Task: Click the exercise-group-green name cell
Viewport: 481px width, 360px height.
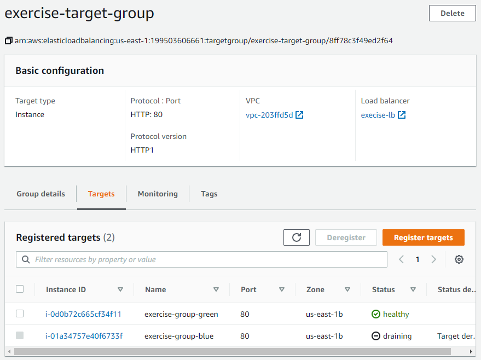Action: 181,314
